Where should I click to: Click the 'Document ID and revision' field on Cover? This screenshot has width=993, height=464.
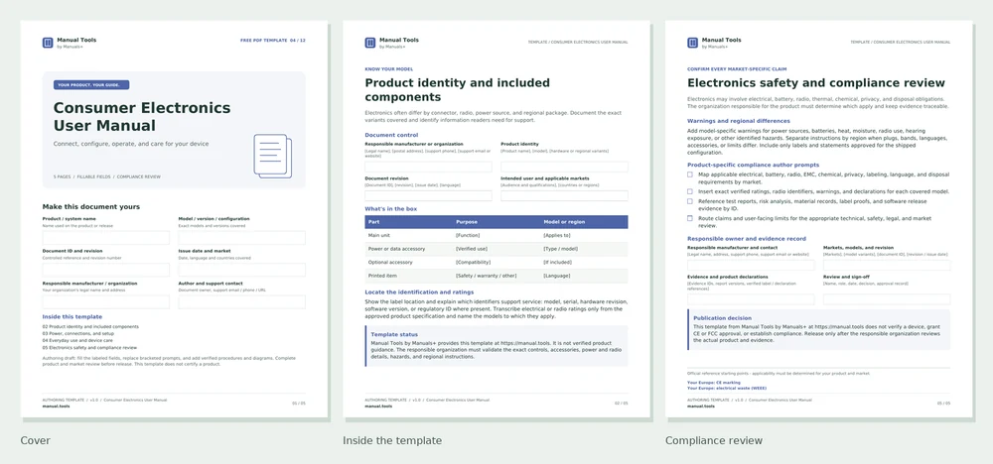pos(106,270)
